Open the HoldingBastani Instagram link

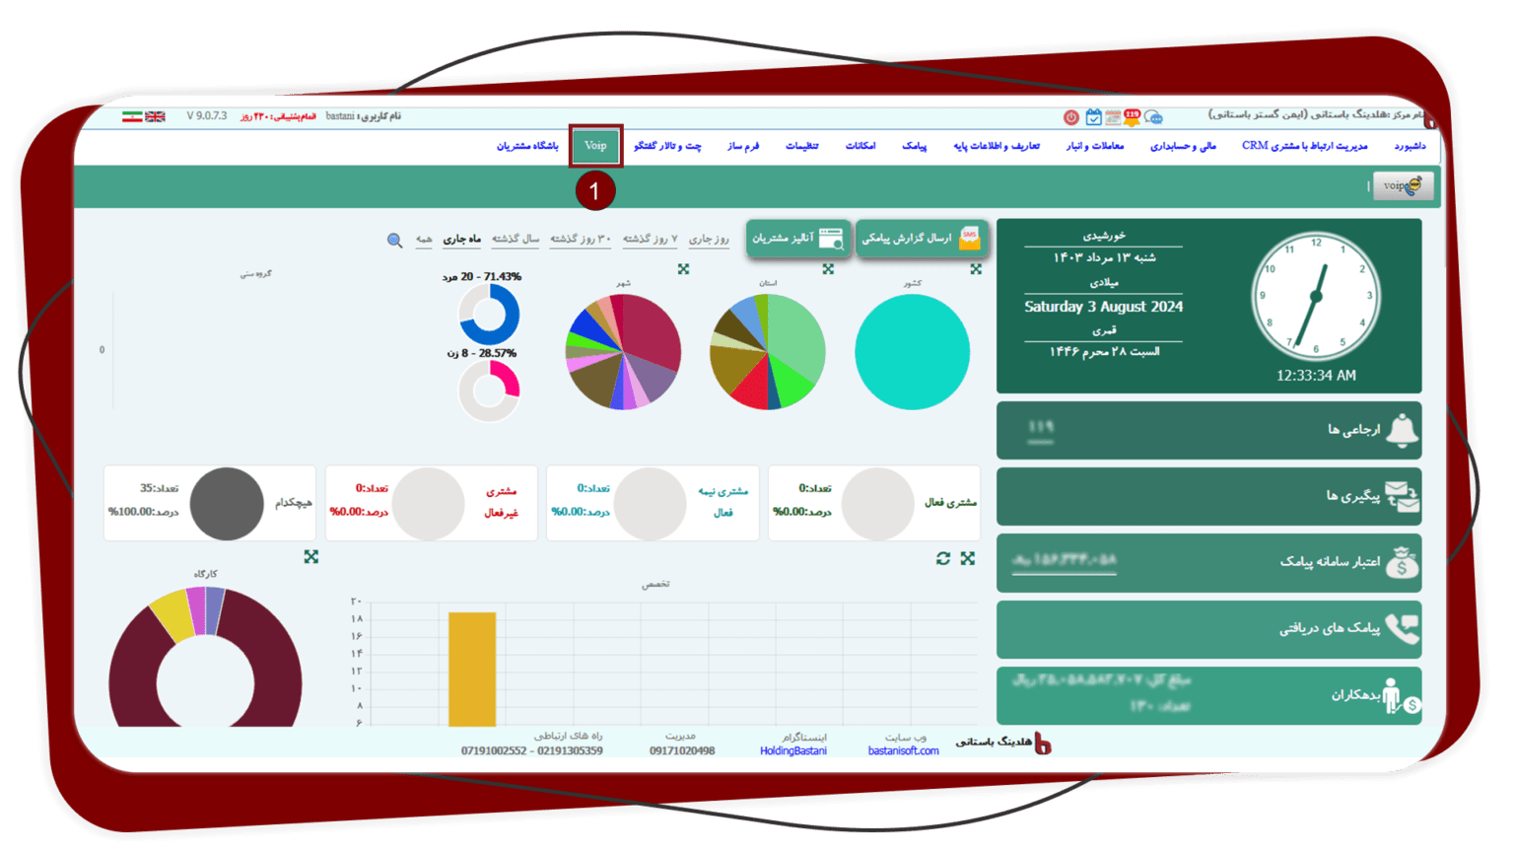click(793, 751)
